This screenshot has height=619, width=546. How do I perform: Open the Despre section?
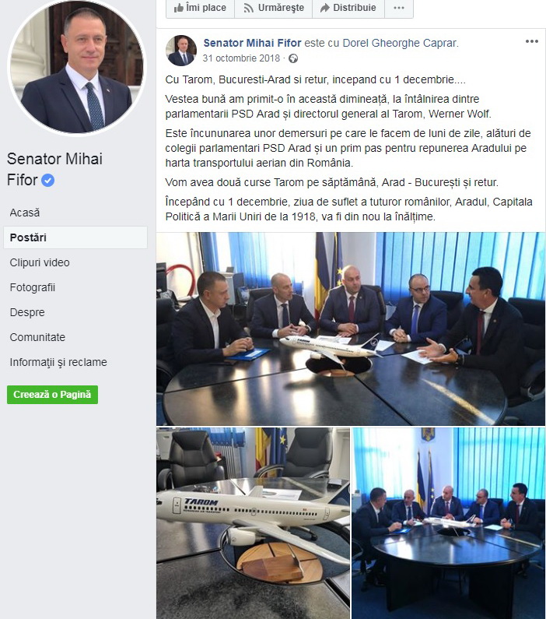click(x=27, y=312)
